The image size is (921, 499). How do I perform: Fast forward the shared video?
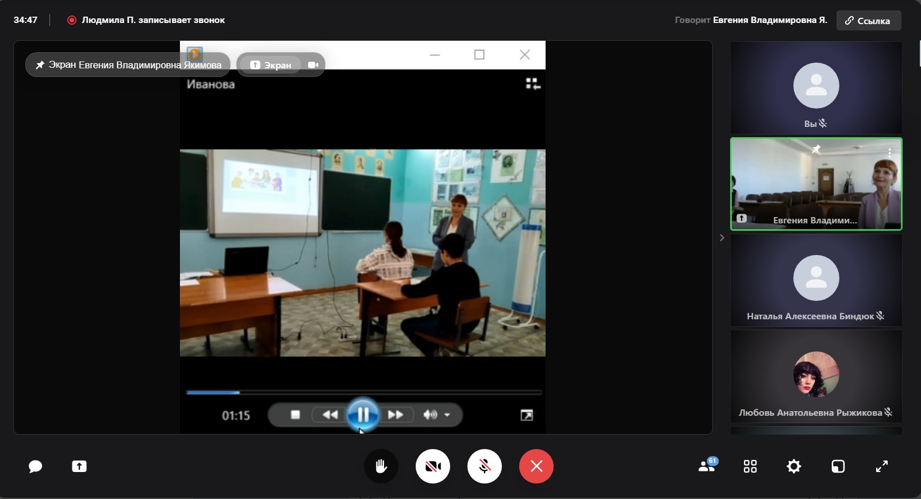[x=396, y=415]
